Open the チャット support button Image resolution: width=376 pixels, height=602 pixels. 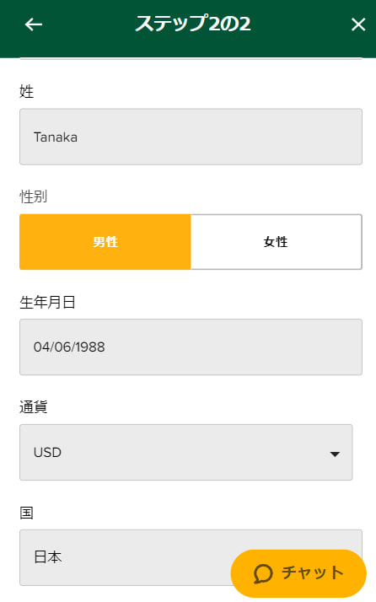point(298,573)
